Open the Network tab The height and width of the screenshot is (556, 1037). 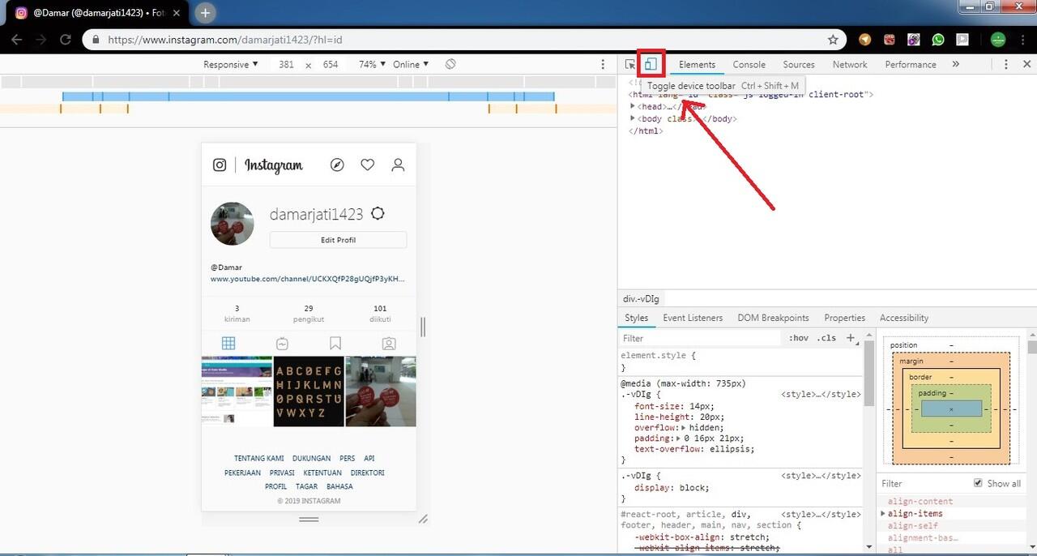(850, 64)
